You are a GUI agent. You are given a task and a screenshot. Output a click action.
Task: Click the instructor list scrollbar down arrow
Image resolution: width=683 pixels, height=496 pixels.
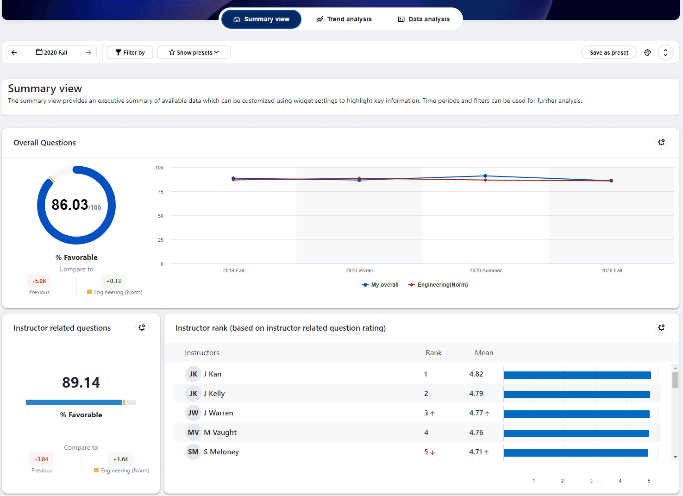[x=675, y=457]
